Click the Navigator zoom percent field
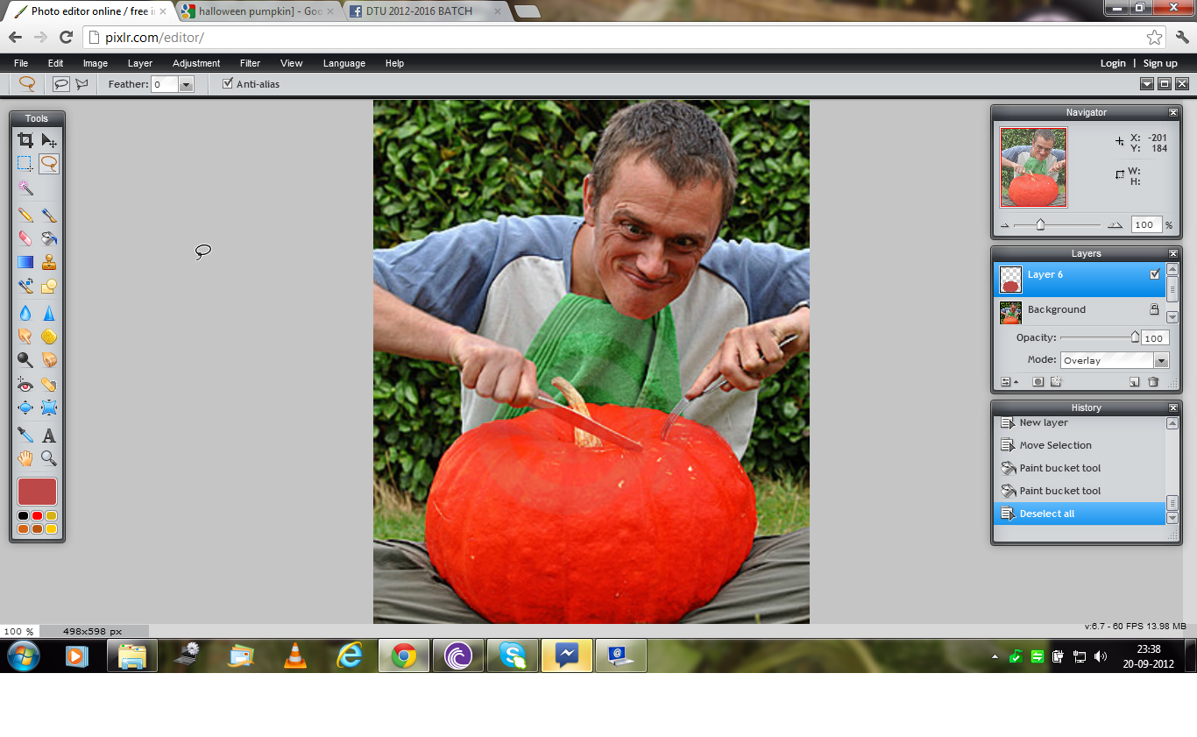 (1146, 225)
